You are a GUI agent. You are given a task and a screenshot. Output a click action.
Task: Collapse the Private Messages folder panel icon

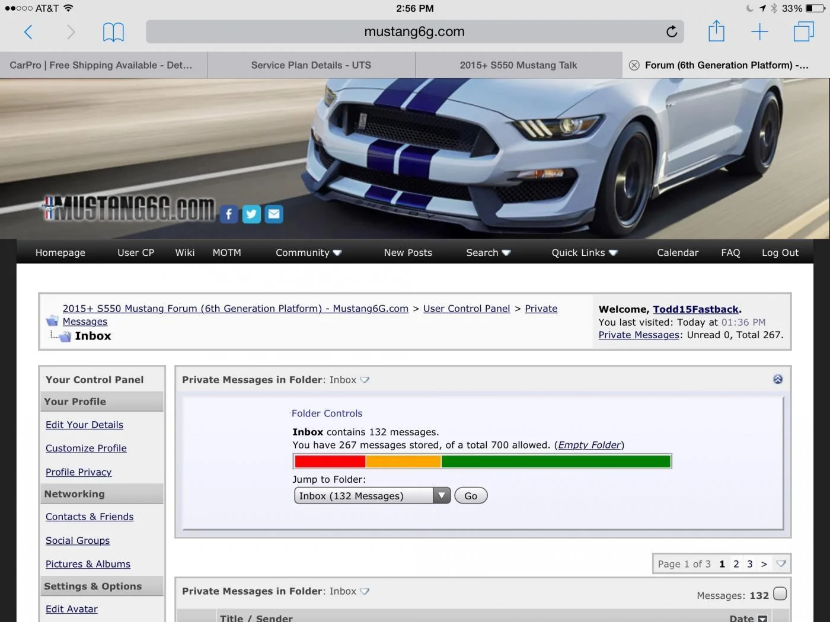click(x=778, y=379)
